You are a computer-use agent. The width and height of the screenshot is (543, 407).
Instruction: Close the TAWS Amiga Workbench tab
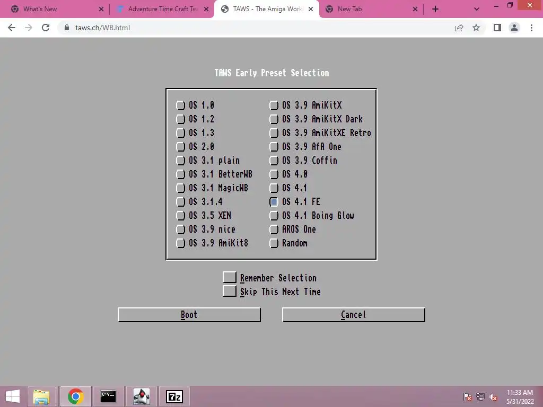[x=311, y=9]
